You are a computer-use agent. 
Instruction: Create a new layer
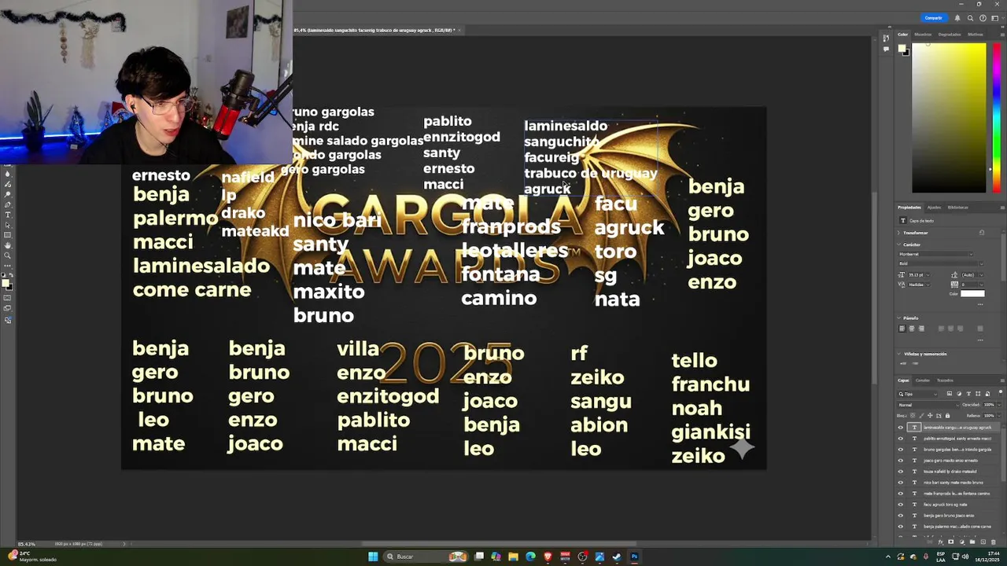coord(983,542)
